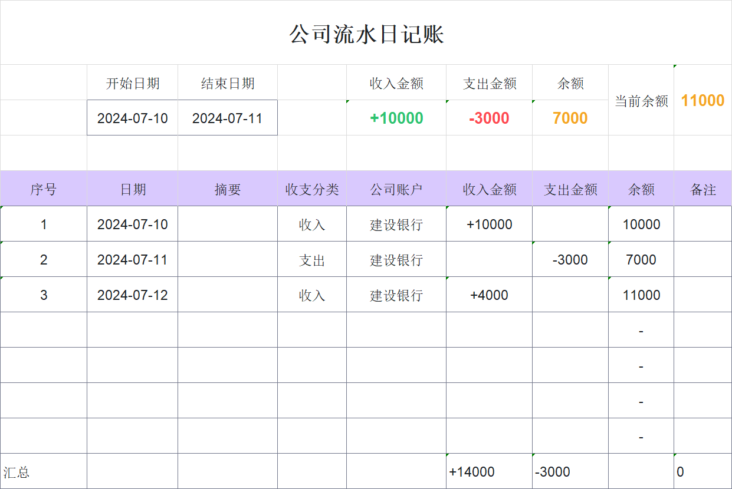Click the 结束日期 date field showing 2024-07-11

pyautogui.click(x=228, y=118)
